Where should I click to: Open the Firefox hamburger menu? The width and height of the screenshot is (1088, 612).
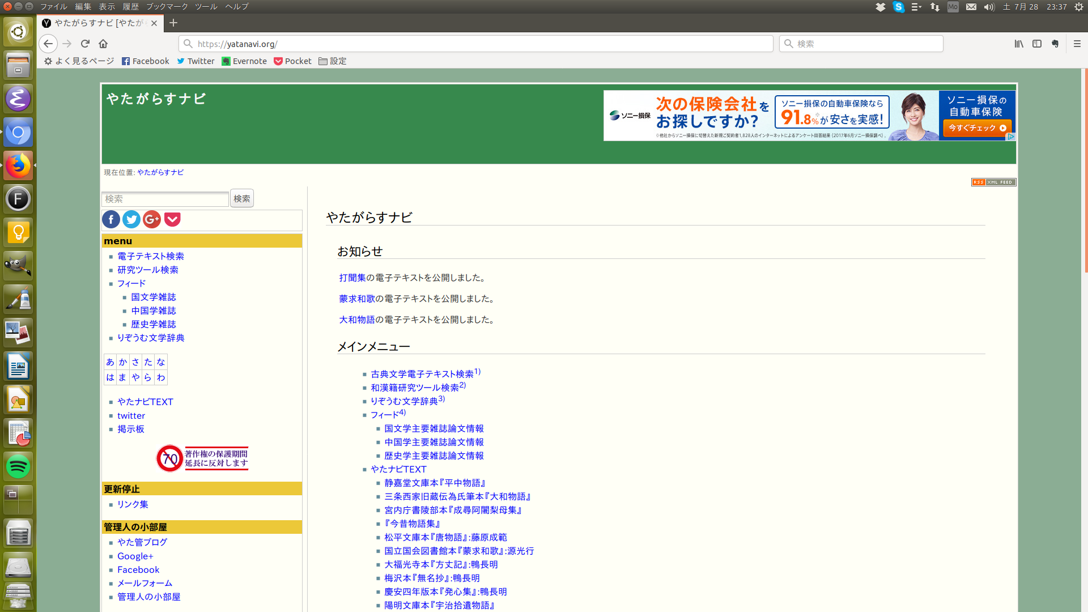[x=1077, y=44]
